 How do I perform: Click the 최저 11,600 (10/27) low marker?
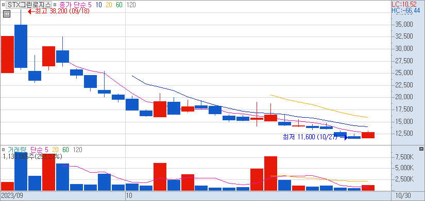(315, 137)
